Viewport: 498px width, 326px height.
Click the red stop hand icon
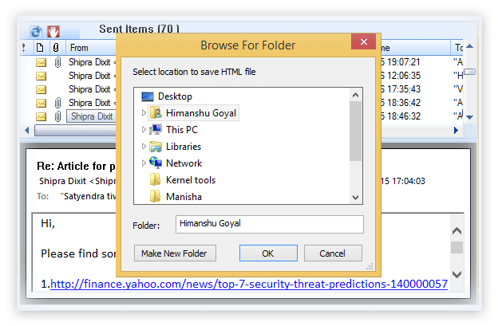click(53, 31)
